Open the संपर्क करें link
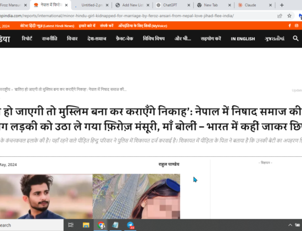Screen dimensions: 302x231 107,26
